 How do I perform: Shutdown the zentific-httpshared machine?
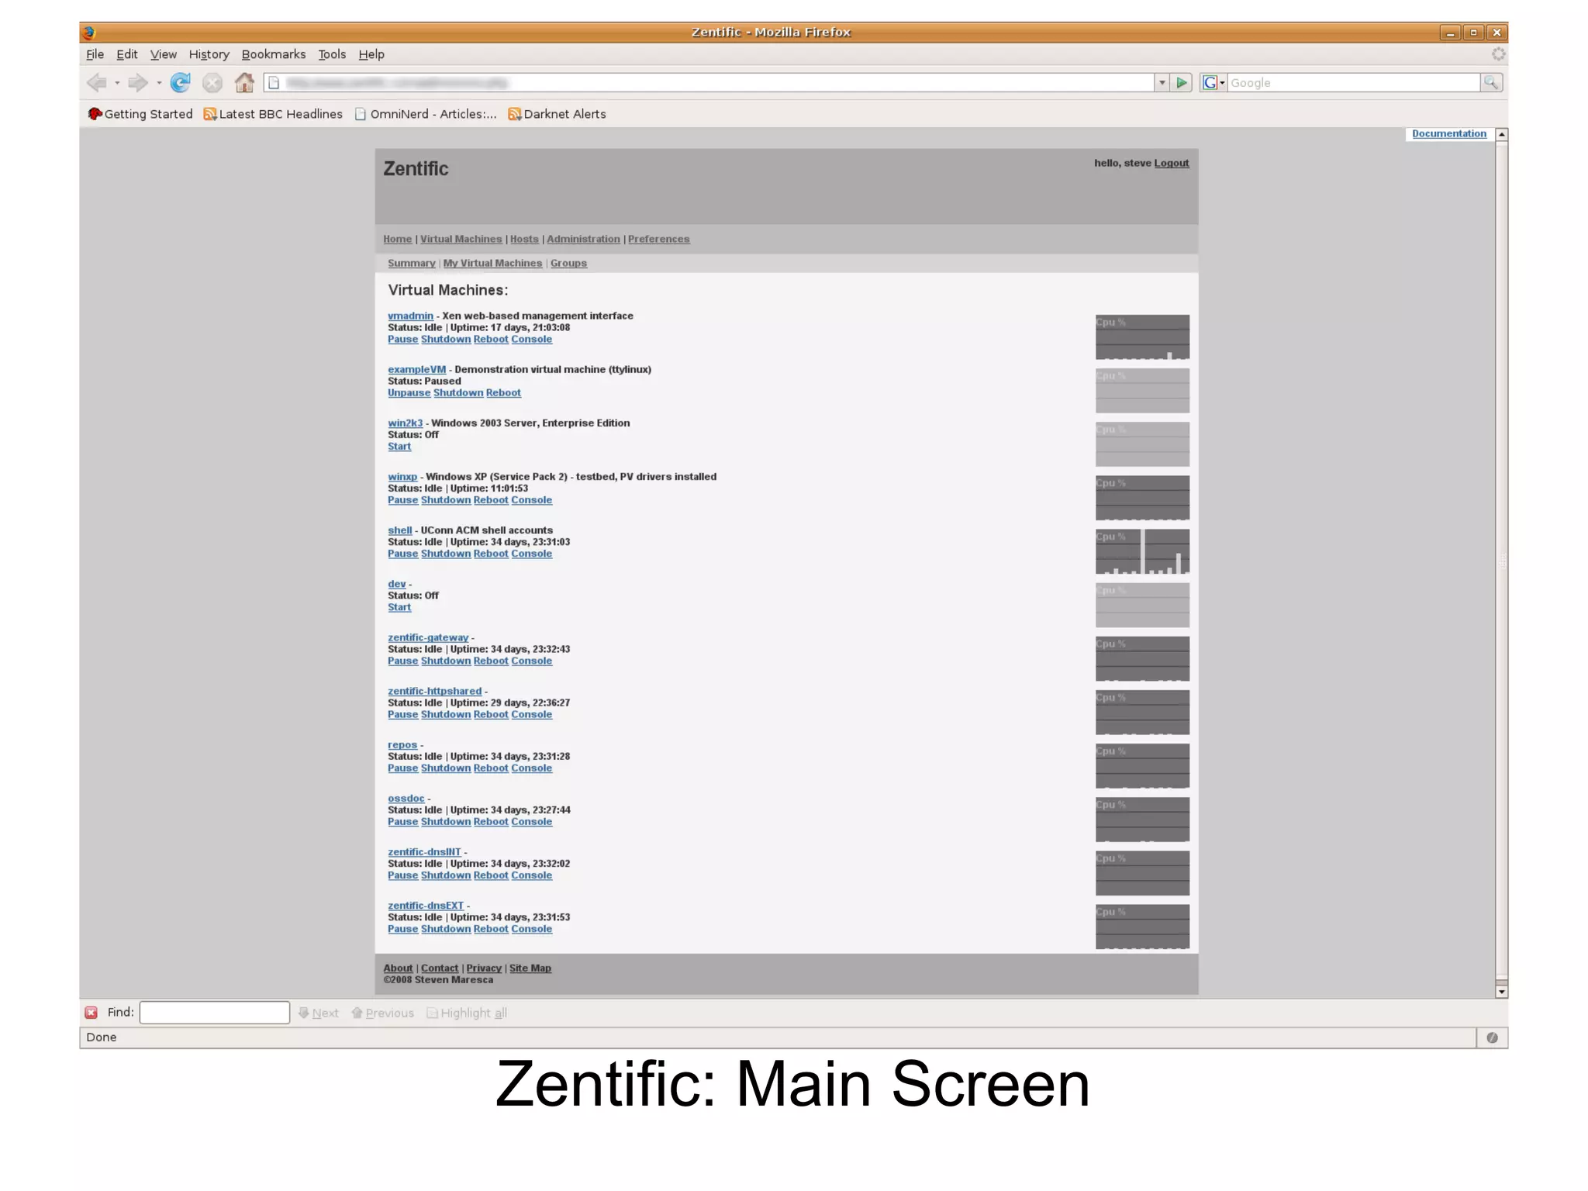click(446, 714)
